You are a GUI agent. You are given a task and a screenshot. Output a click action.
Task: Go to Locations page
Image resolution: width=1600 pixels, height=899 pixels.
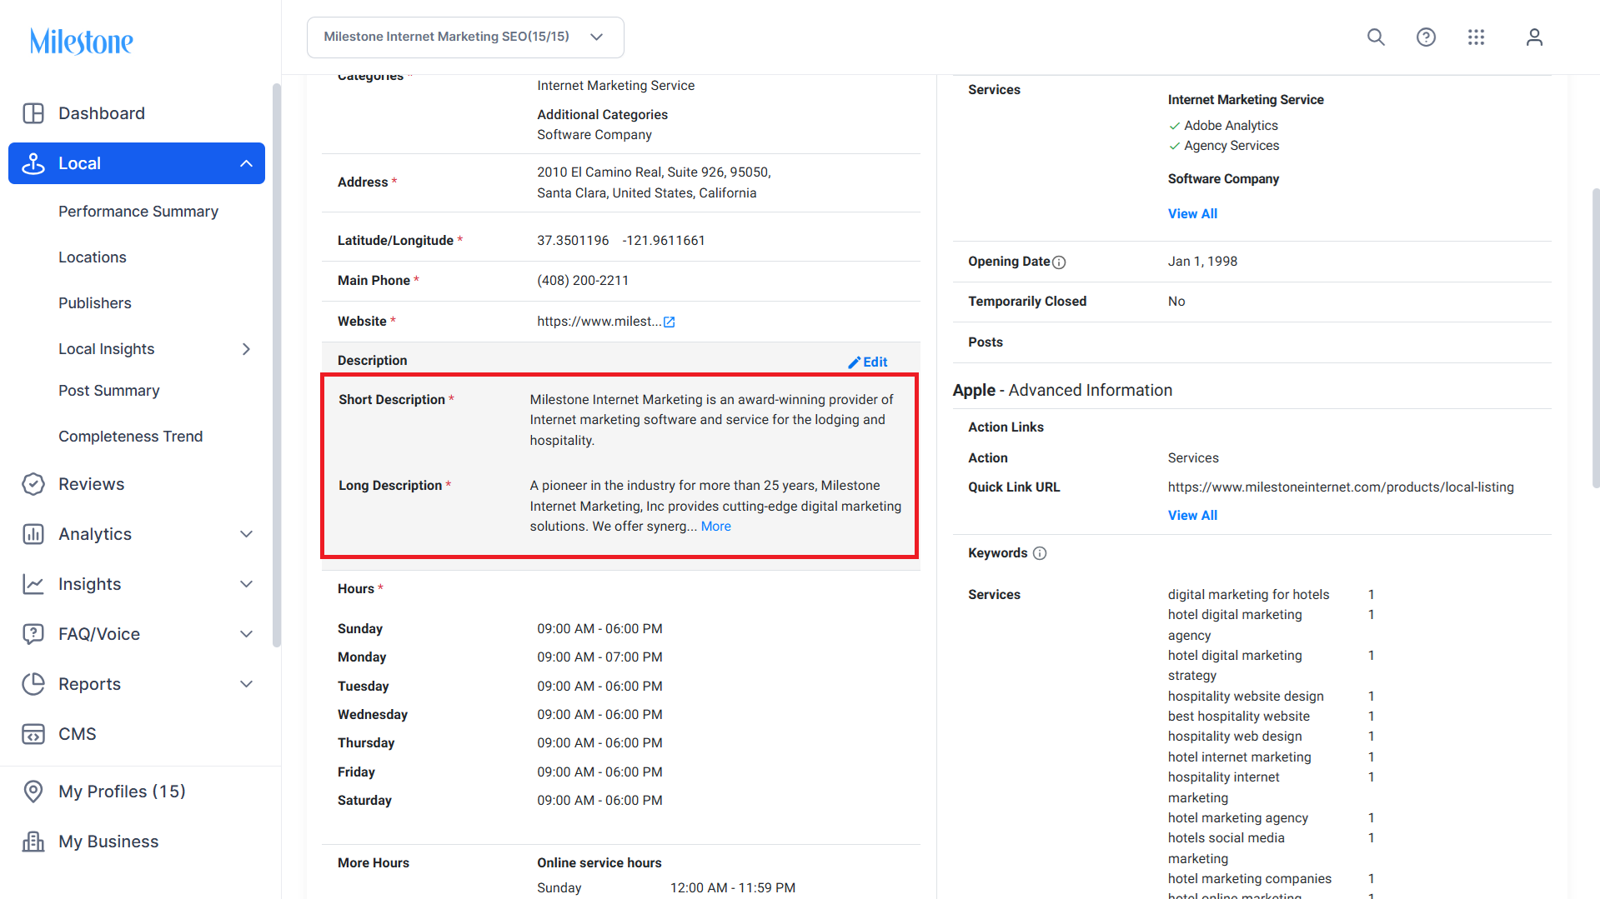pyautogui.click(x=93, y=257)
